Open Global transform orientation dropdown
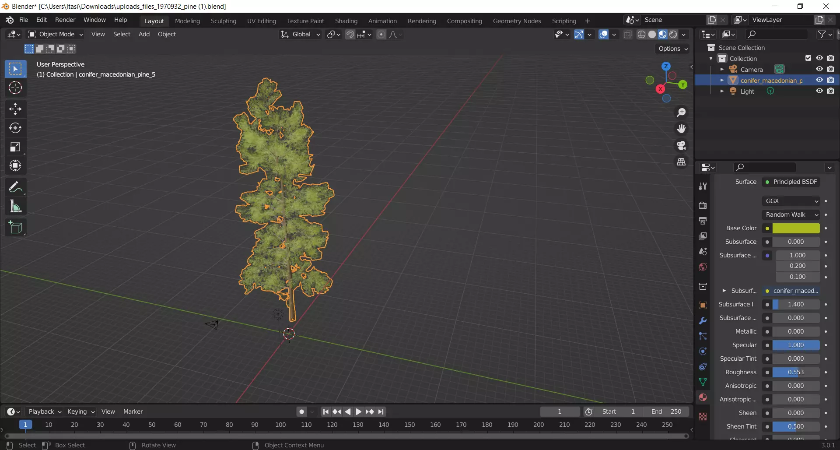This screenshot has width=840, height=450. [301, 34]
